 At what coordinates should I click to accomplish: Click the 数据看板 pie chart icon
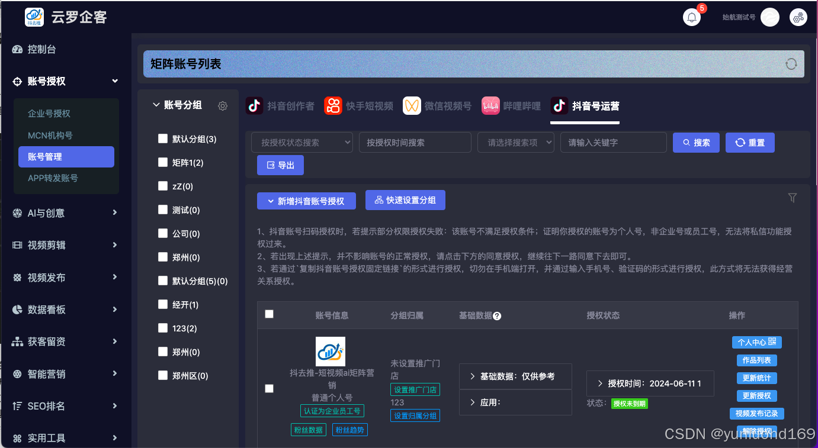(x=17, y=310)
